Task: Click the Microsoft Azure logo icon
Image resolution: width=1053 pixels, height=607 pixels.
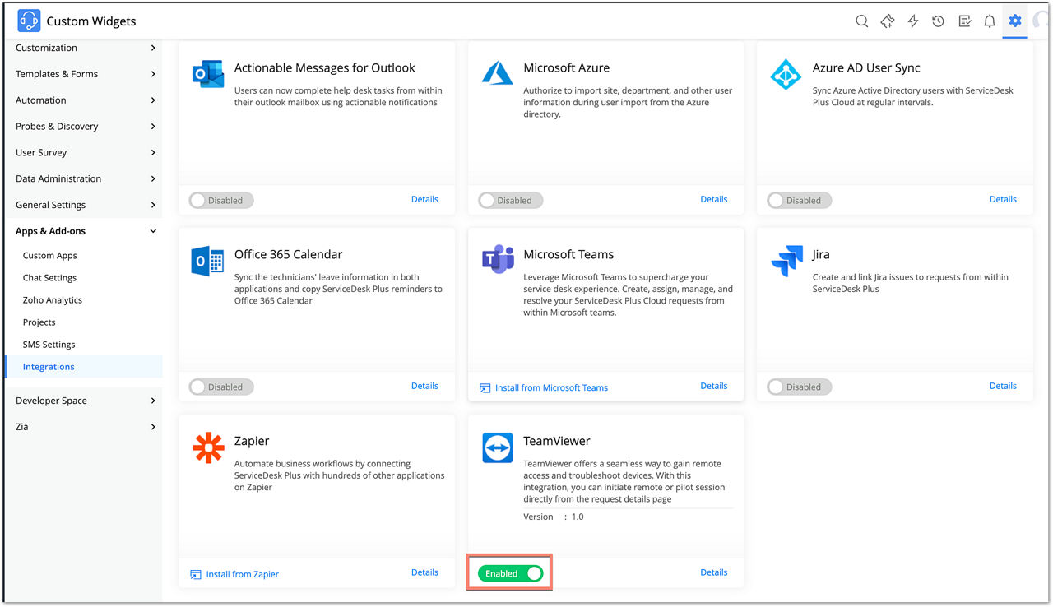Action: (497, 73)
